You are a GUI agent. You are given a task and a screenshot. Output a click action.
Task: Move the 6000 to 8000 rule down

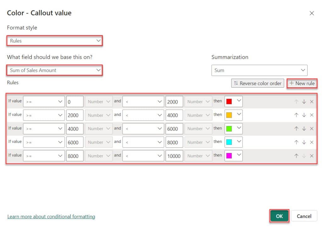pos(304,142)
